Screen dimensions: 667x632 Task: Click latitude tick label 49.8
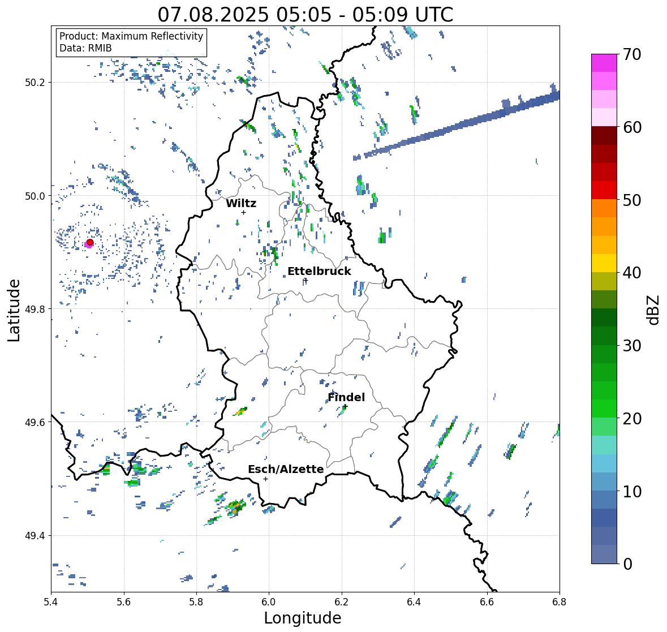pyautogui.click(x=35, y=309)
